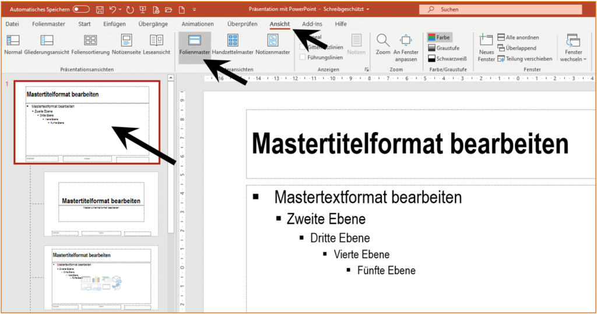Click An Fenster anpassen
Image resolution: width=597 pixels, height=314 pixels.
click(406, 48)
